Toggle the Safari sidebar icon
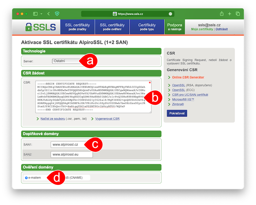256x205 pixels. [35, 14]
